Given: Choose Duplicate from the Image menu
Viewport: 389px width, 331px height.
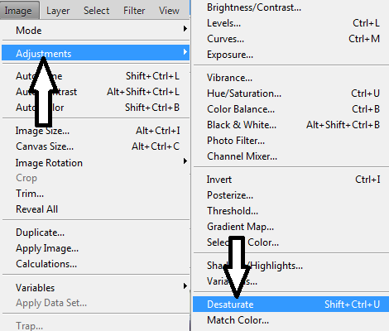Looking at the screenshot, I should coord(95,233).
